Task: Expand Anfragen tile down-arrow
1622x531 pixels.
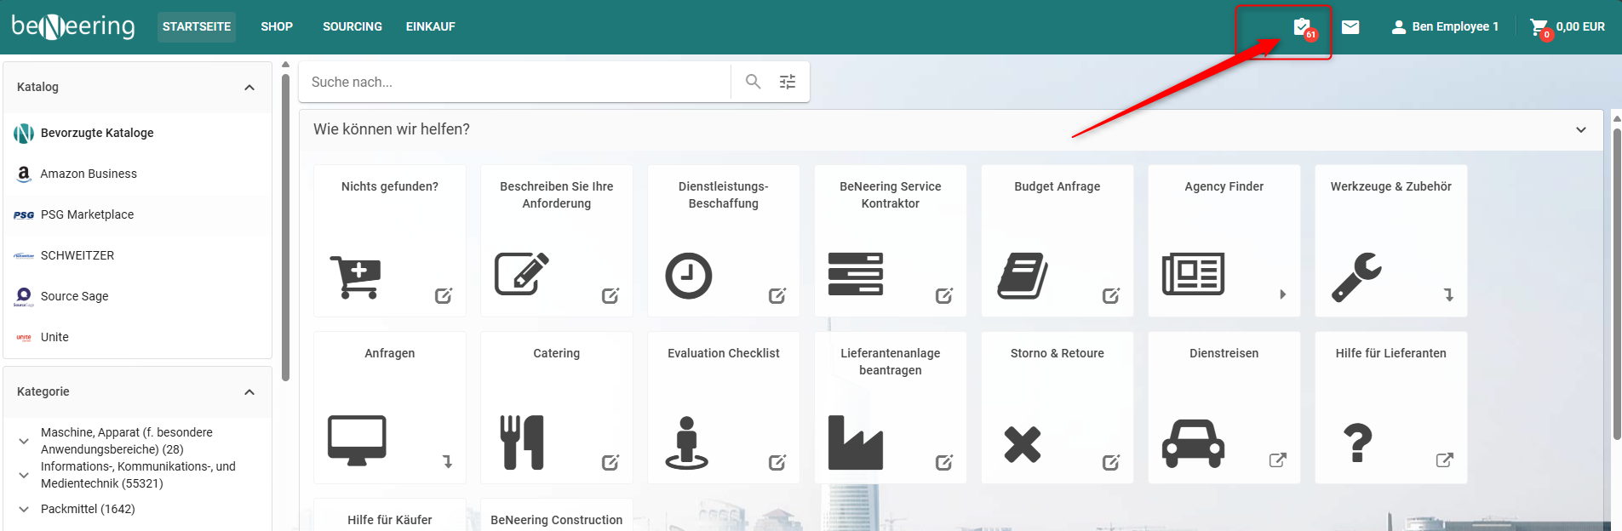Action: (447, 462)
